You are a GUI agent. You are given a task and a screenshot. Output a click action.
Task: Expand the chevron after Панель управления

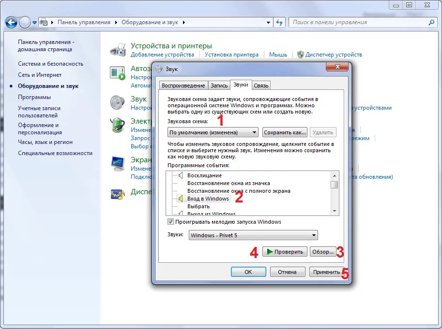point(116,23)
